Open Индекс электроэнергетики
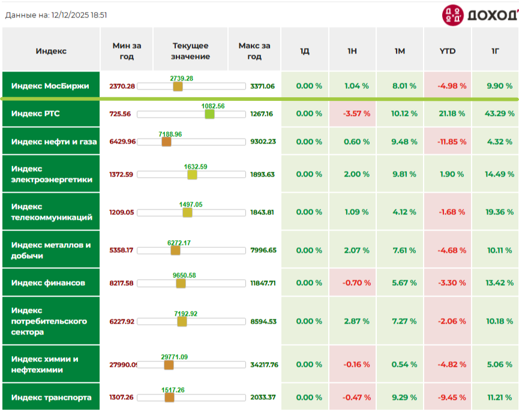 (x=51, y=174)
